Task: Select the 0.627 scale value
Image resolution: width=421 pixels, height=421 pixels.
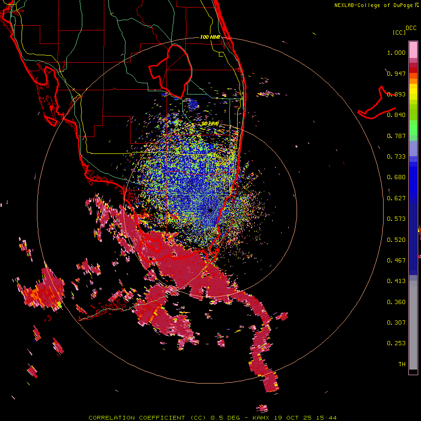Action: tap(396, 198)
